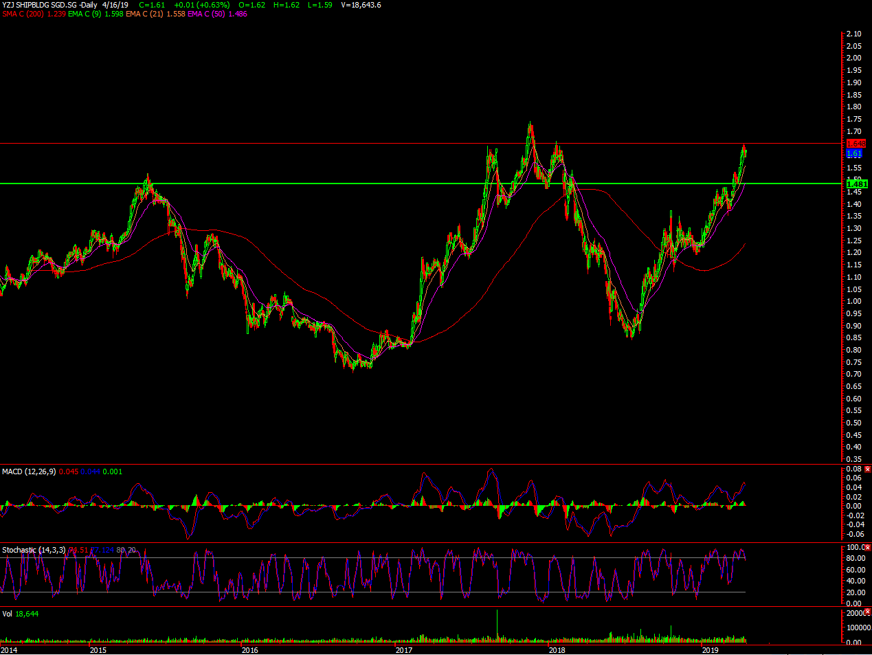This screenshot has width=872, height=655.
Task: Select the red horizontal line at 1.648
Action: 421,143
